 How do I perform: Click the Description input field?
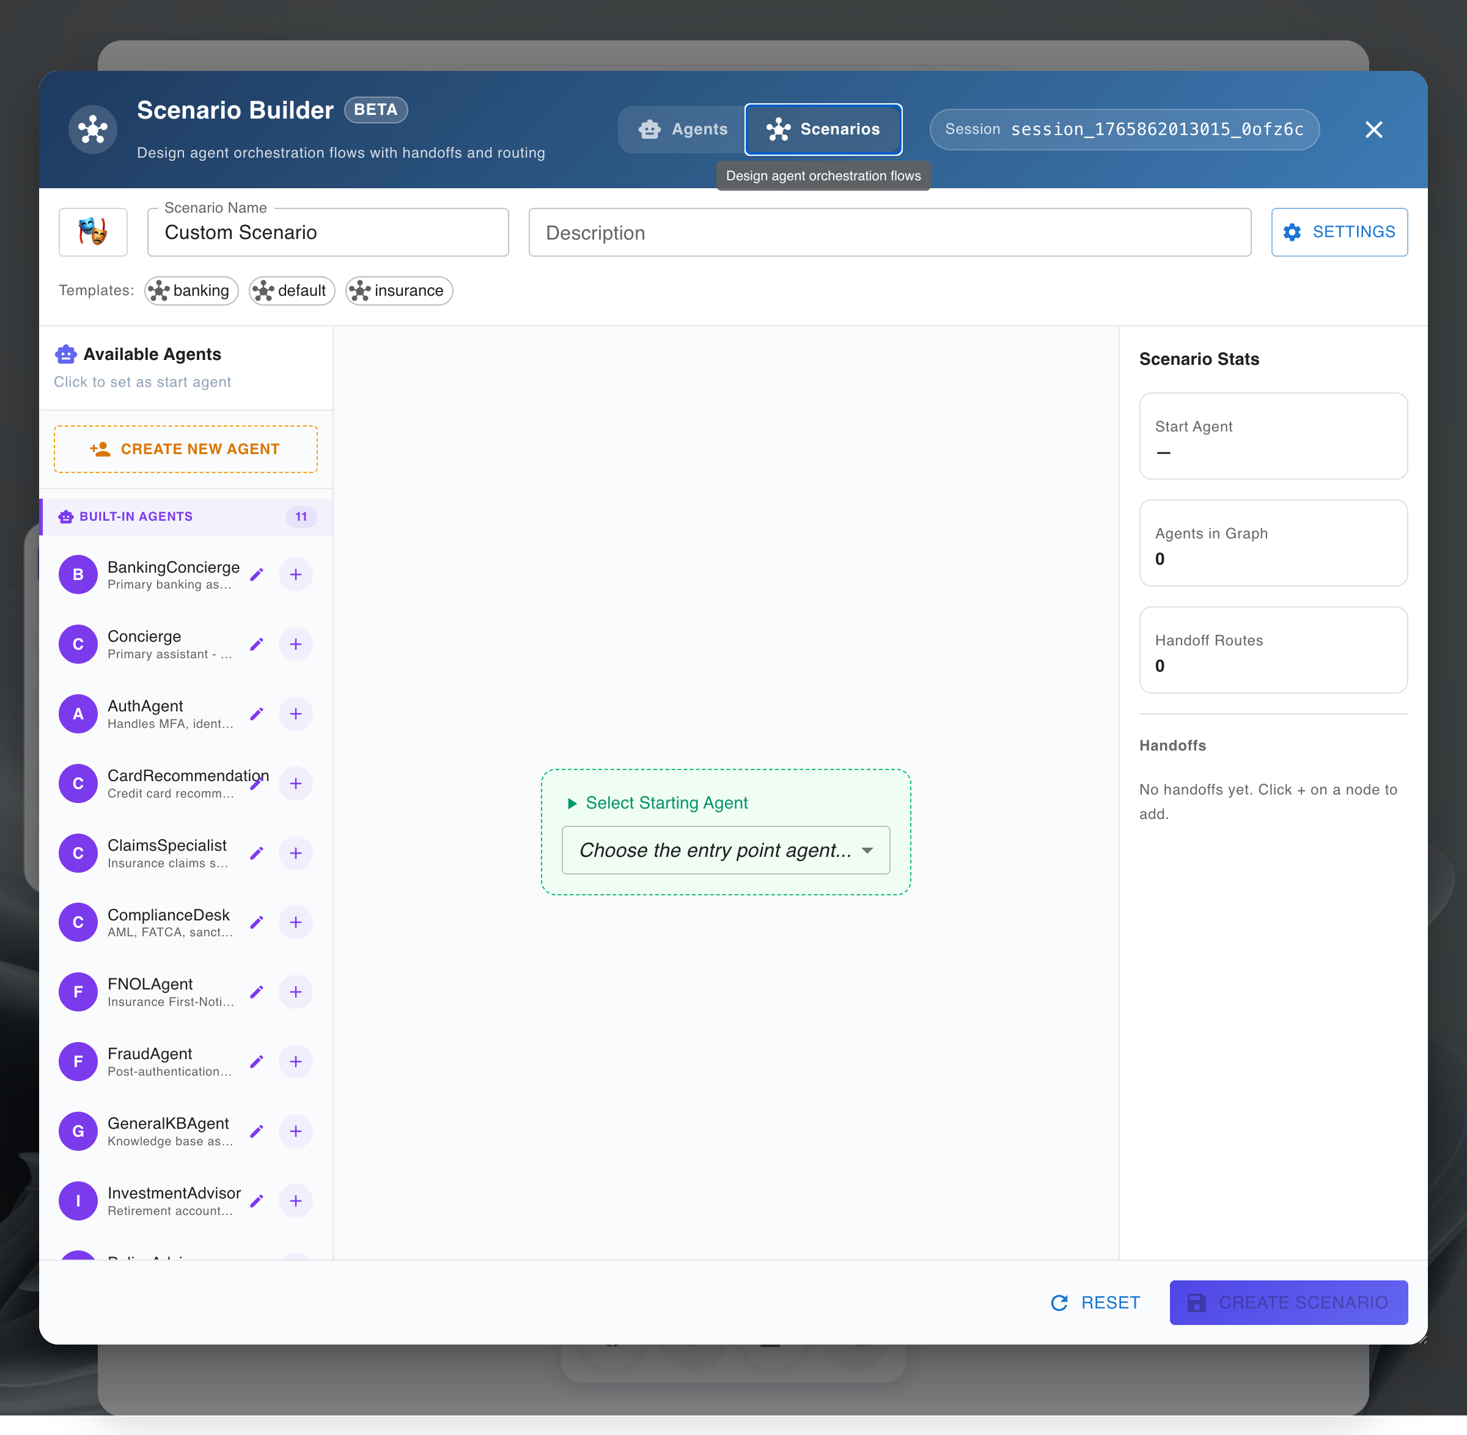point(889,232)
